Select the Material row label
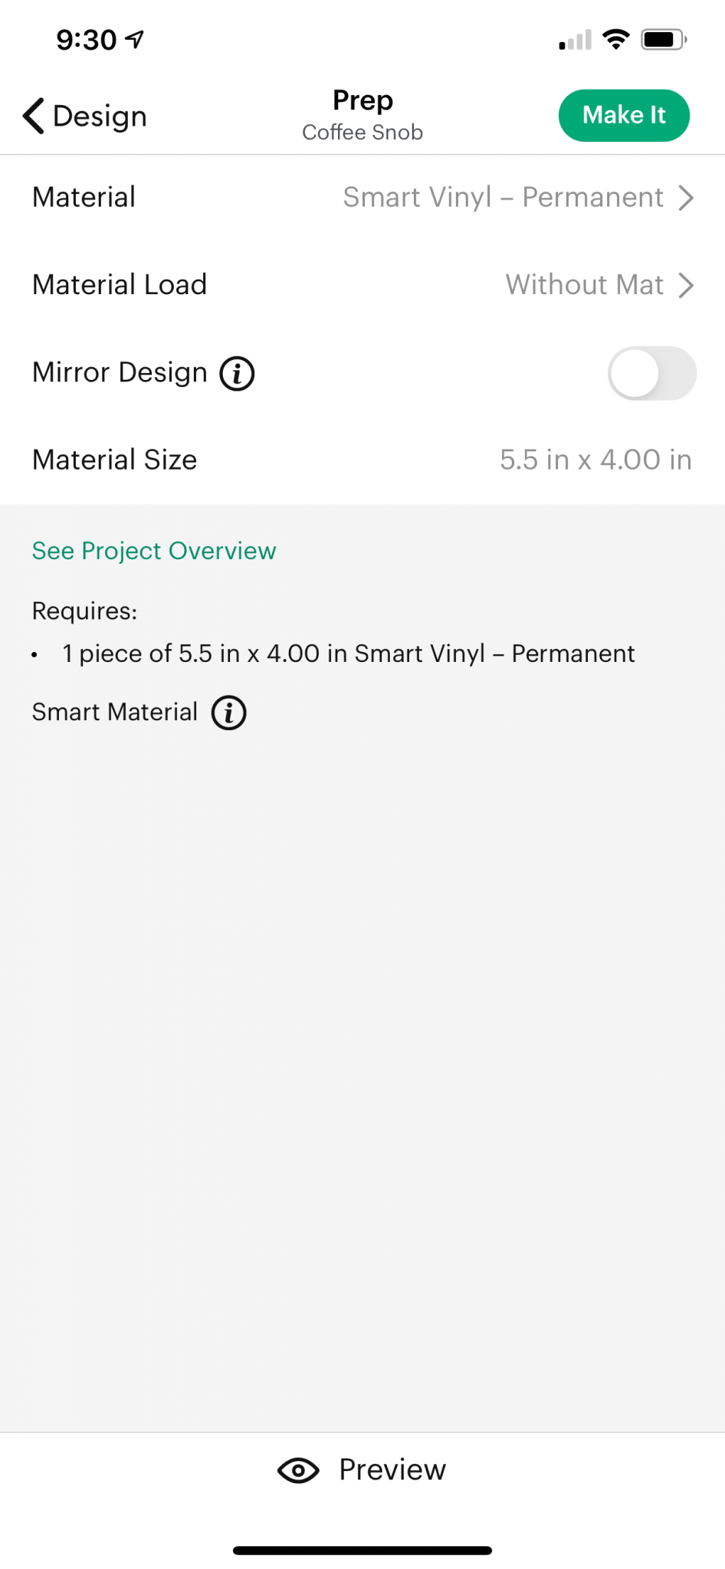The image size is (725, 1569). pyautogui.click(x=84, y=198)
